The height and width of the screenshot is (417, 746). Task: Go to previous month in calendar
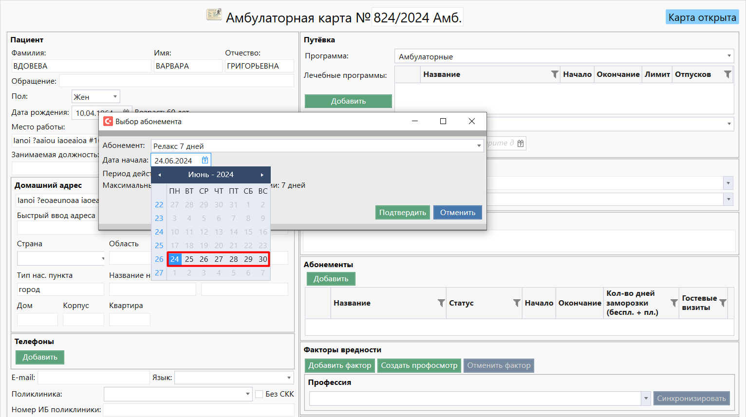click(159, 175)
